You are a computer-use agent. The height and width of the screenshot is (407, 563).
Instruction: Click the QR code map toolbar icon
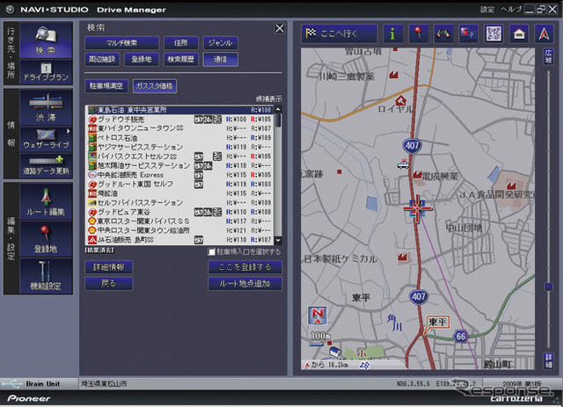pyautogui.click(x=494, y=34)
